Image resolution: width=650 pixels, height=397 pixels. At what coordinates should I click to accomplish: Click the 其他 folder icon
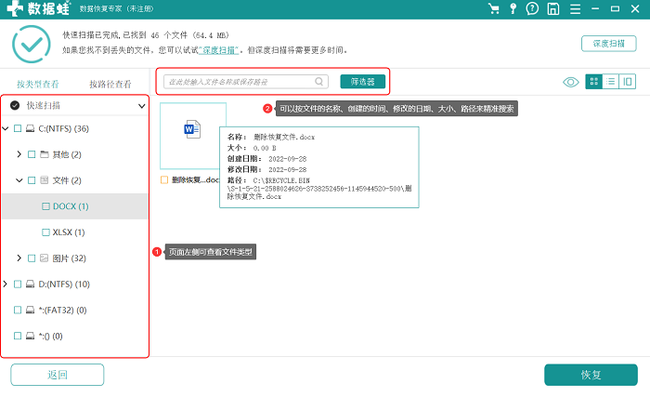pyautogui.click(x=45, y=154)
